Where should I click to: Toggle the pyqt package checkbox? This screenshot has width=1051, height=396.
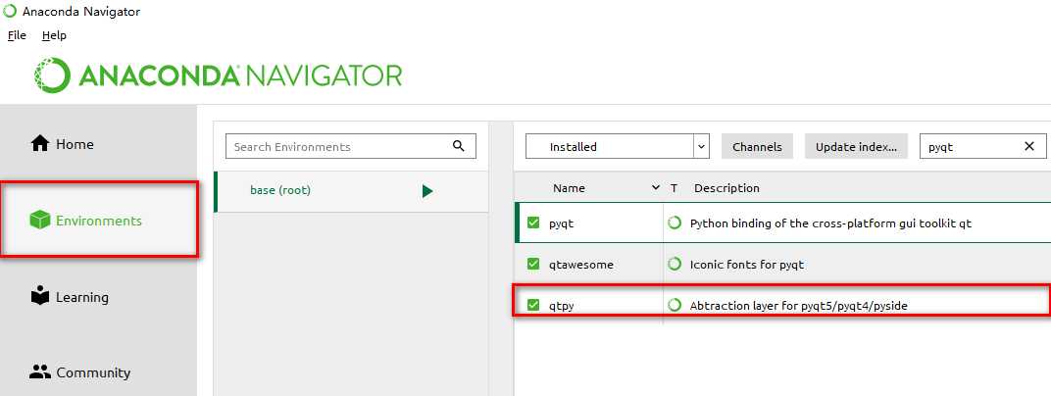(x=533, y=223)
